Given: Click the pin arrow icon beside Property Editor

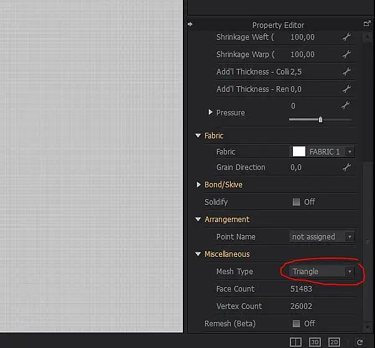Looking at the screenshot, I should click(x=190, y=24).
